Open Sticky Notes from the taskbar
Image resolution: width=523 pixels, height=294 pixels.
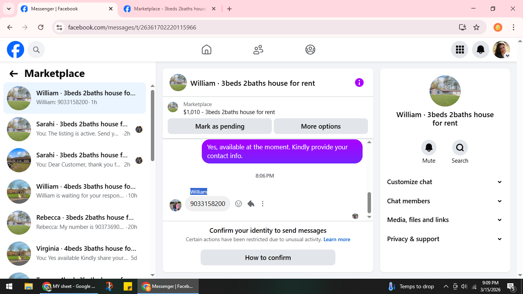[128, 286]
